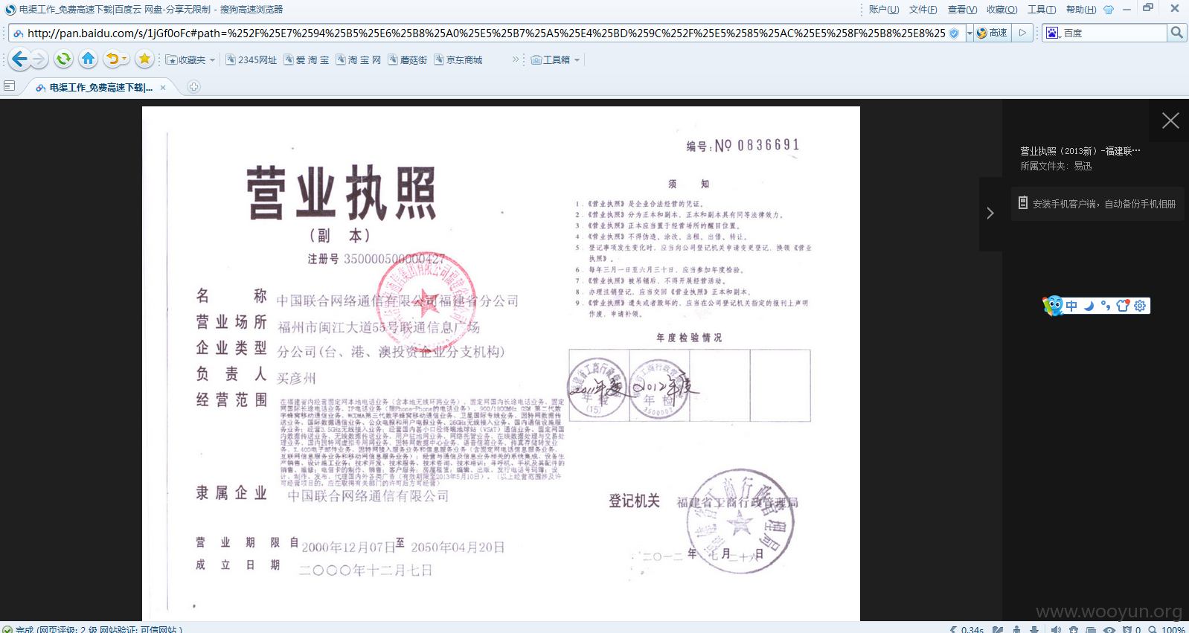
Task: Click into the 百度 search box
Action: coord(1114,33)
